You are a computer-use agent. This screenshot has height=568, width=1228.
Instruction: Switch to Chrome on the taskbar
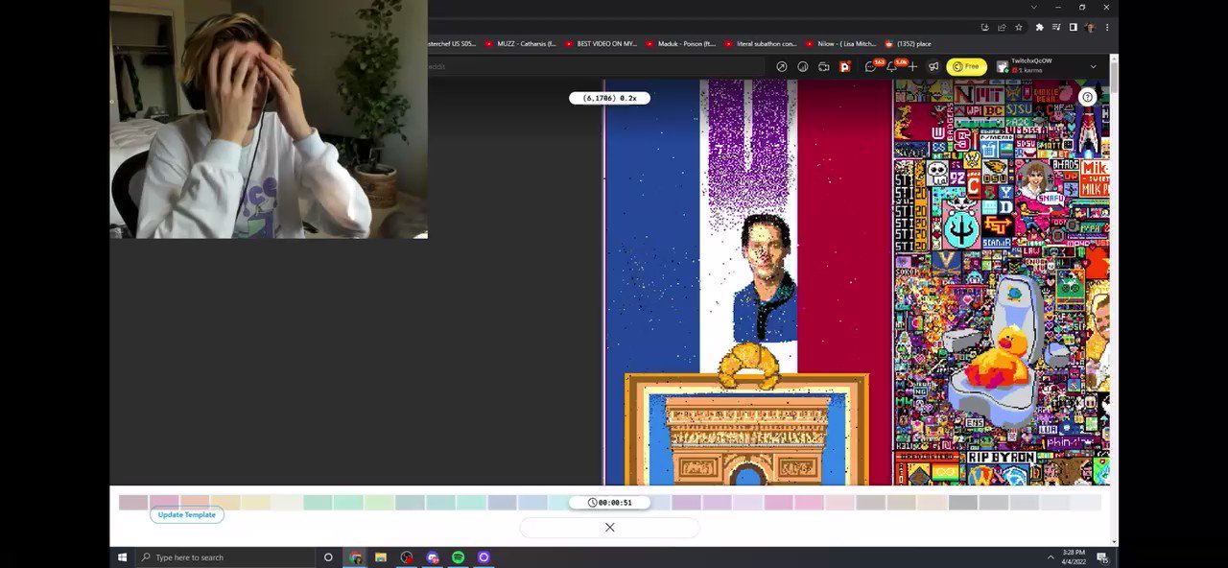[355, 556]
